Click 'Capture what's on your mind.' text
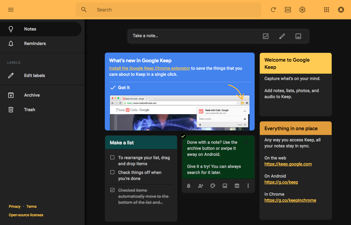Image resolution: width=351 pixels, height=225 pixels. [x=292, y=79]
